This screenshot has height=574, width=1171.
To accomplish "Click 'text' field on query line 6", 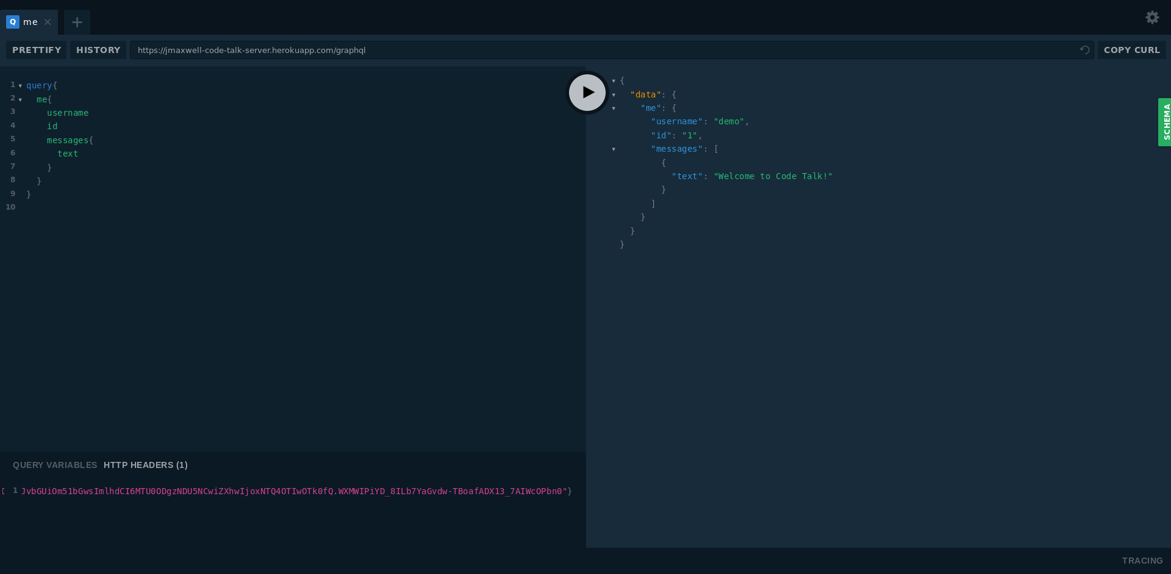I will point(68,154).
